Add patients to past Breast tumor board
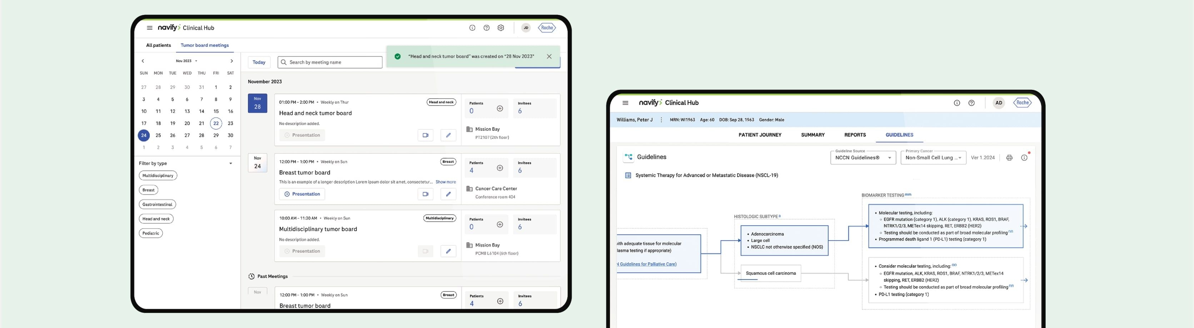The width and height of the screenshot is (1194, 328). point(500,301)
